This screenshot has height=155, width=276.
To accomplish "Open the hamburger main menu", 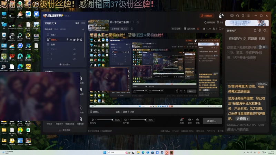I will coord(248,15).
